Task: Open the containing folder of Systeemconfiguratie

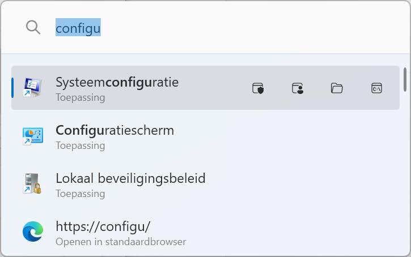Action: [x=337, y=88]
